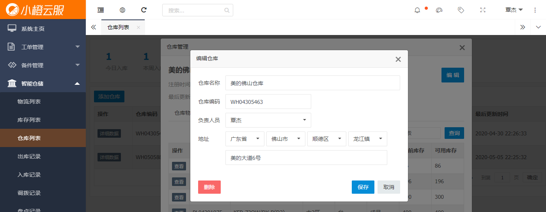
Task: Open 库存列表 in sidebar
Action: [x=43, y=120]
